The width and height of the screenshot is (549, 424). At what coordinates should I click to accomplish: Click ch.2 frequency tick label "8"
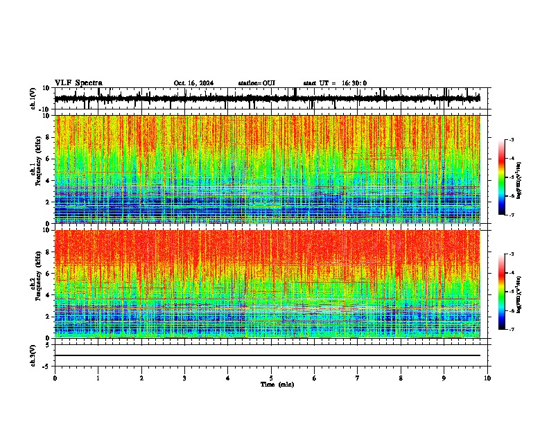pyautogui.click(x=49, y=252)
